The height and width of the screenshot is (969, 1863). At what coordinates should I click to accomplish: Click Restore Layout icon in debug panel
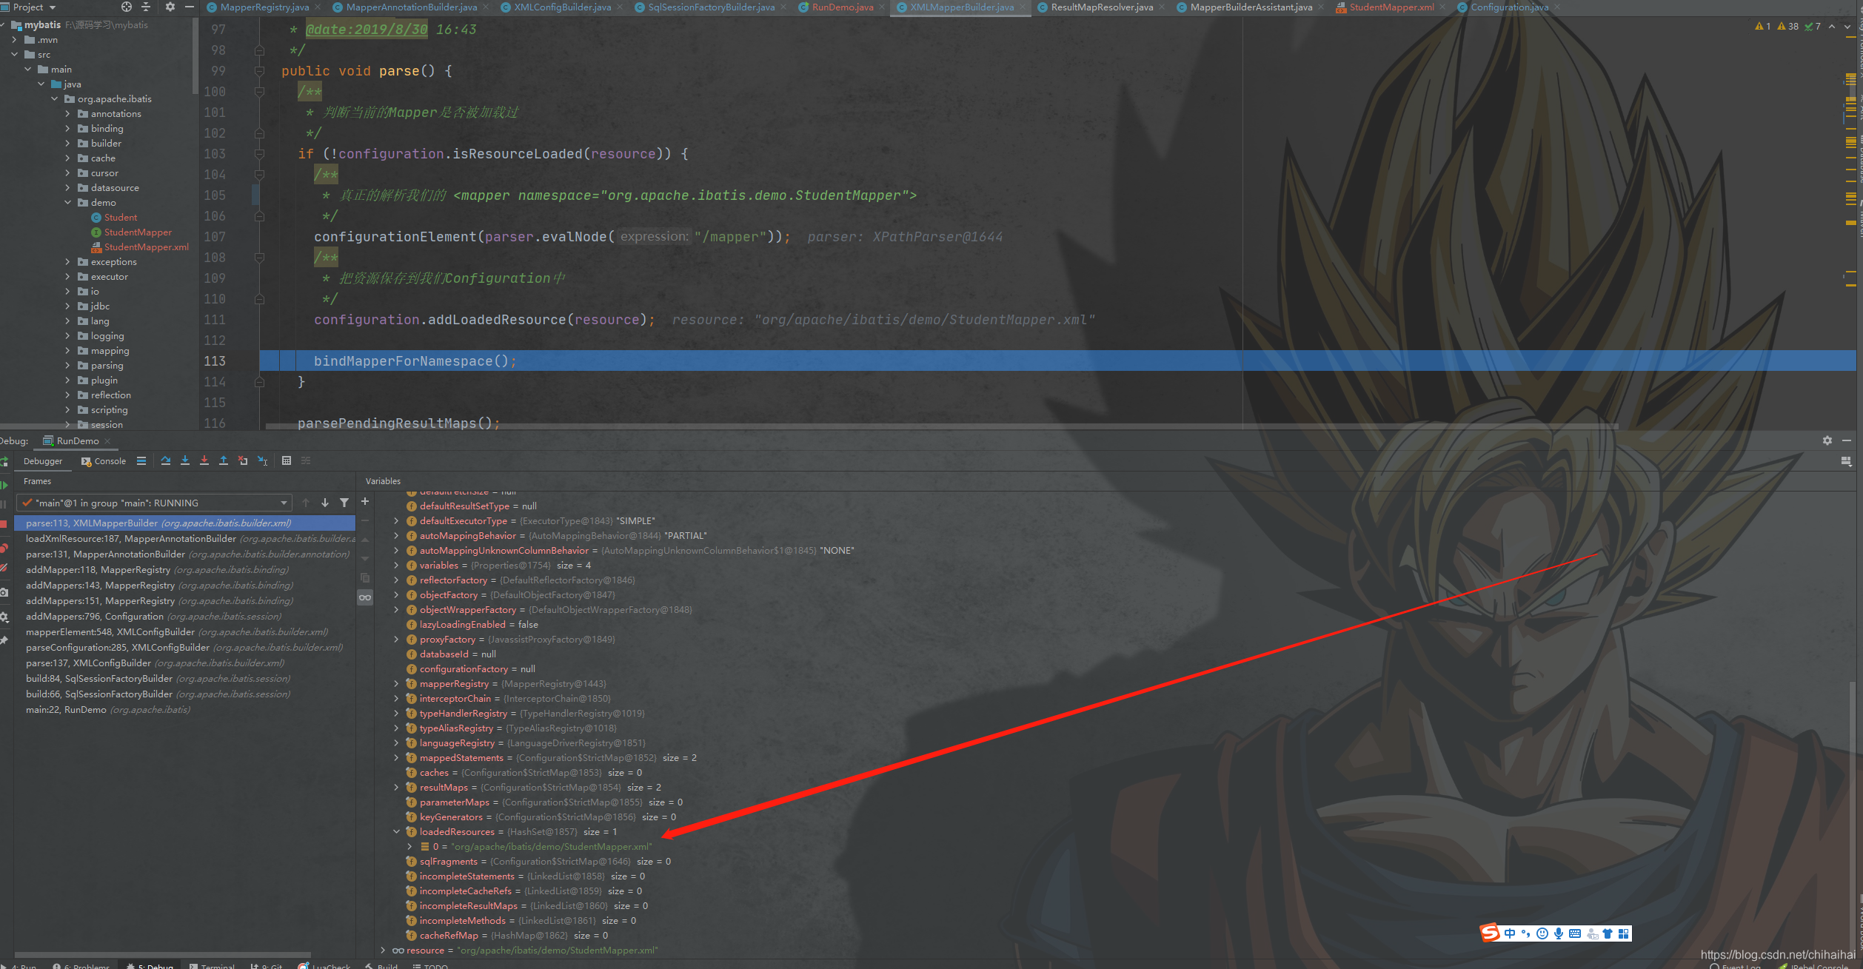click(1846, 460)
